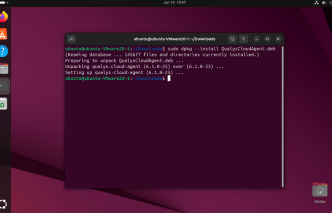Screen dimensions: 332x213
Task: Close the terminal window
Action: pos(278,39)
